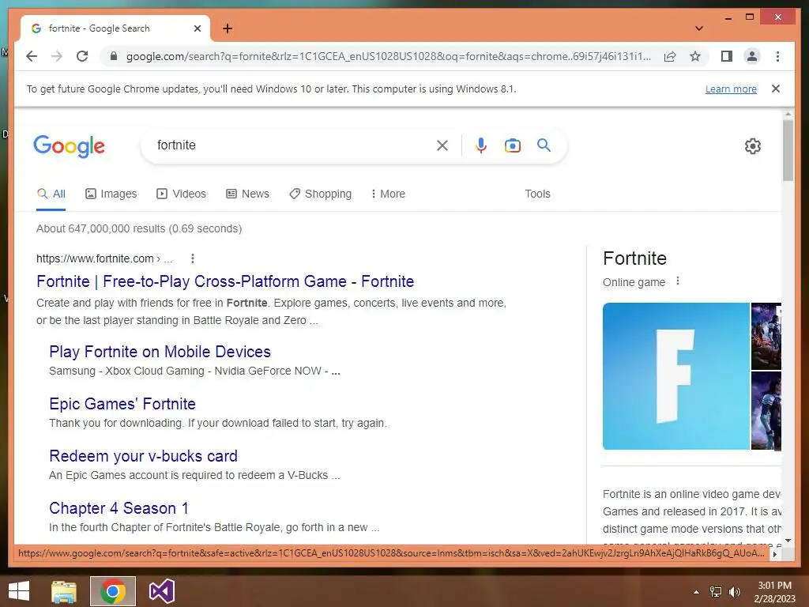Viewport: 809px width, 607px height.
Task: Open network status tray icon
Action: pos(716,592)
